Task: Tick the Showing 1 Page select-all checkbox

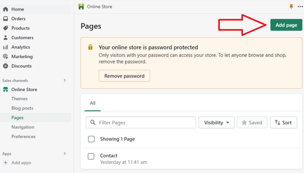Action: (x=91, y=139)
